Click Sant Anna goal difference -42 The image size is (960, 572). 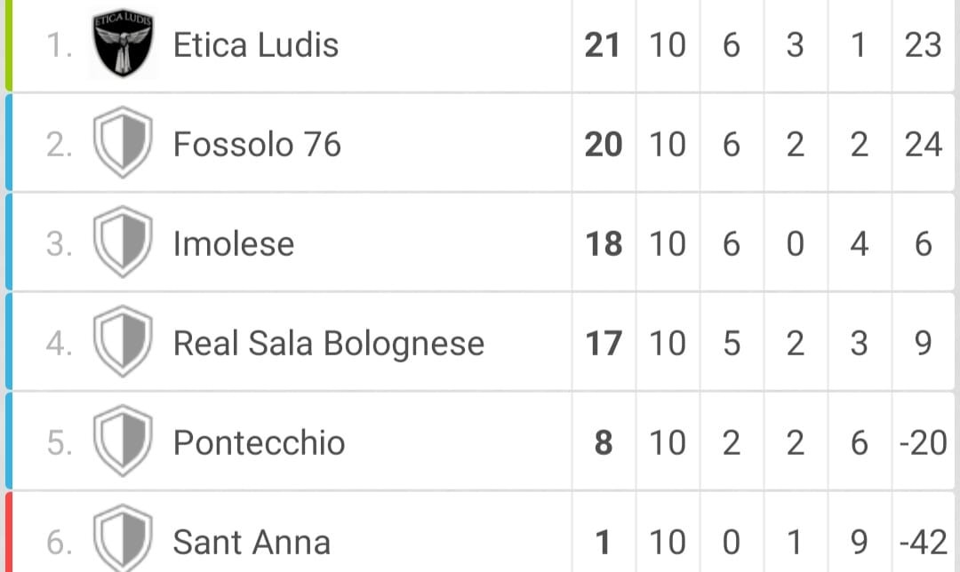pos(924,542)
